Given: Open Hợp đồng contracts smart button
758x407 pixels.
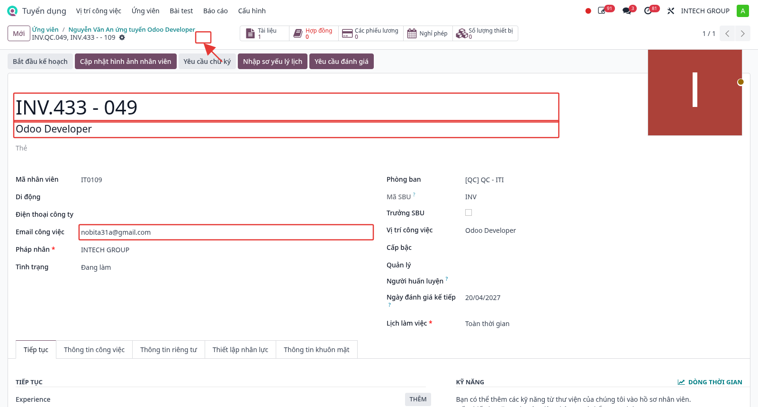Looking at the screenshot, I should (314, 34).
